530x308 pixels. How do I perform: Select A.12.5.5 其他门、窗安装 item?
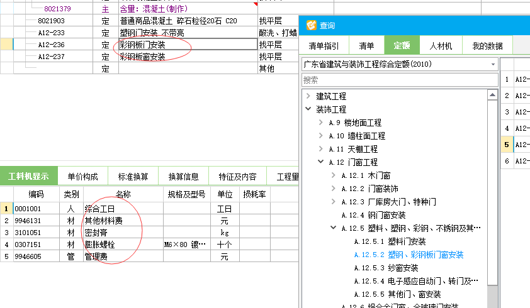(x=398, y=294)
